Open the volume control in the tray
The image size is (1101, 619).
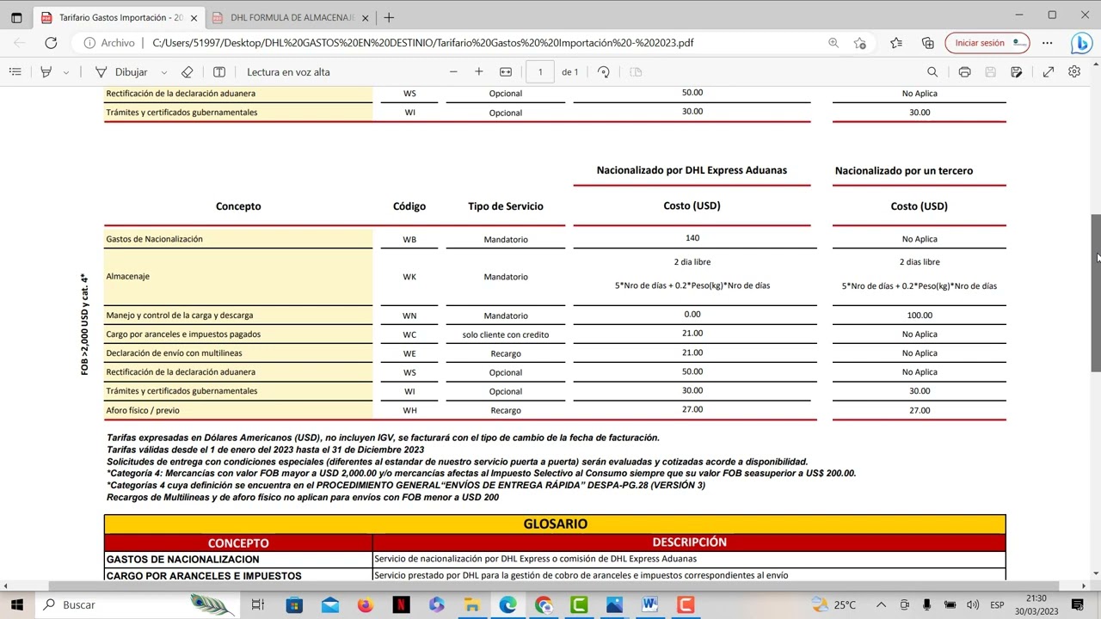[973, 605]
